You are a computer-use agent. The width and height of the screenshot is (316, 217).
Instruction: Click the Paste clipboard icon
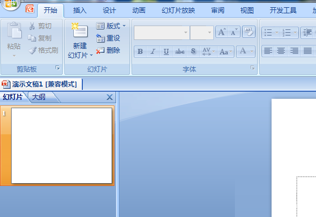point(14,30)
